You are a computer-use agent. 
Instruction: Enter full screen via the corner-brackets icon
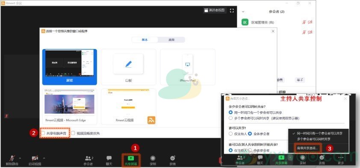click(232, 11)
